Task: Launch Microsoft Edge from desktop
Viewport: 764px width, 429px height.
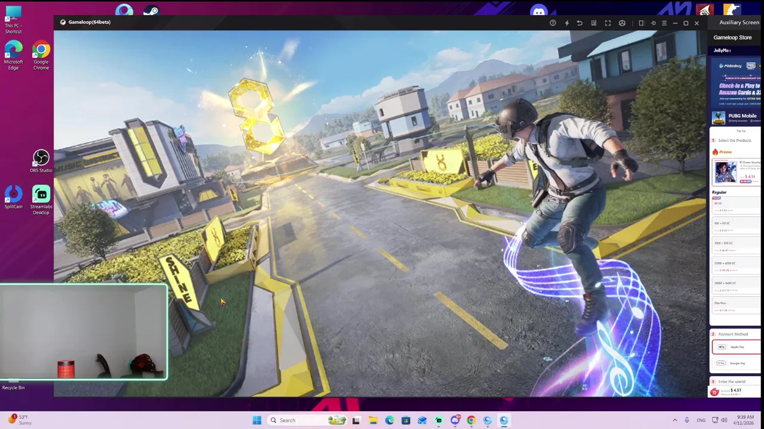Action: [13, 55]
